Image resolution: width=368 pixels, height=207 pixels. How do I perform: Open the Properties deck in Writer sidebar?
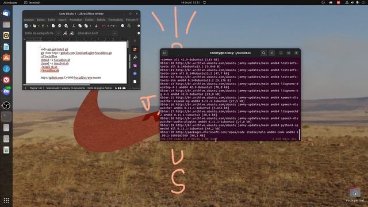click(x=135, y=49)
